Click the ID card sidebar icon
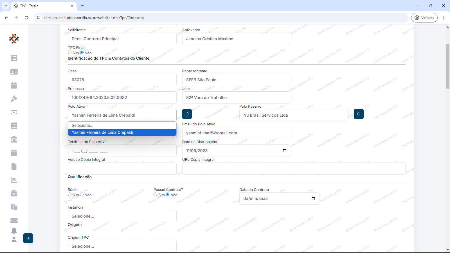Image resolution: width=450 pixels, height=253 pixels. tap(14, 72)
